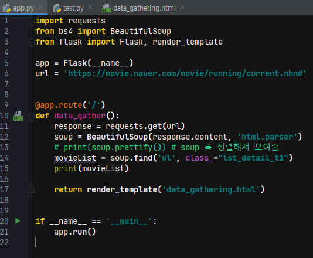
Task: Run script via green arrow on line 20
Action: click(18, 221)
